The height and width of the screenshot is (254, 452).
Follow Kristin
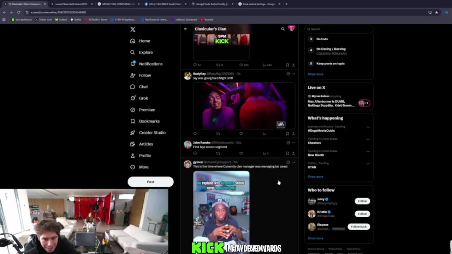(x=362, y=214)
